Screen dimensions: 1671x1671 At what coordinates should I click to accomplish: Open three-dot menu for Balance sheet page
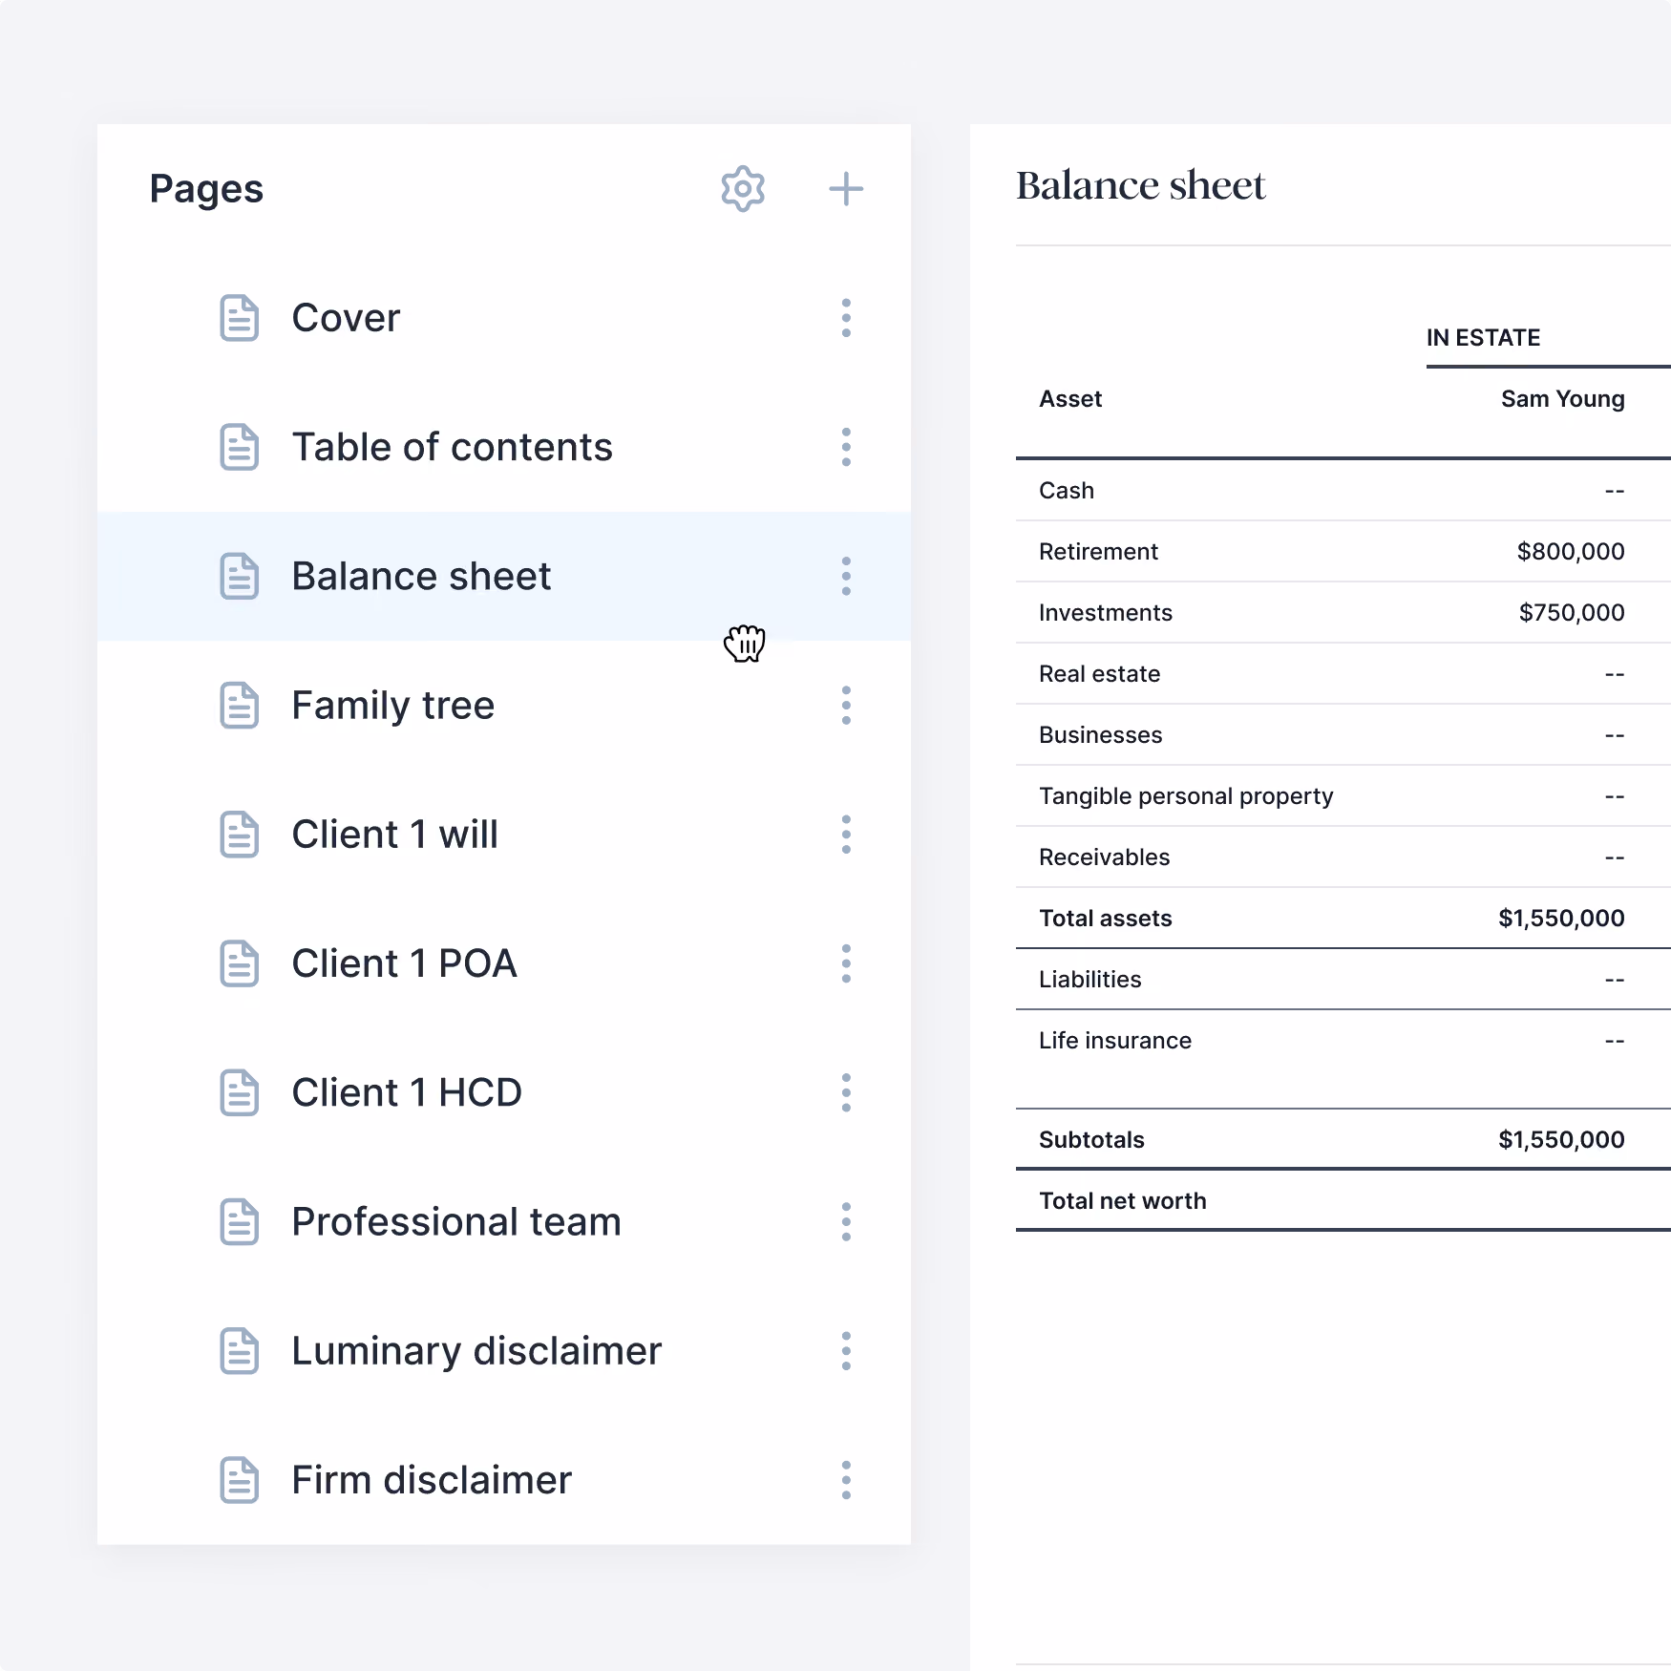pyautogui.click(x=846, y=576)
